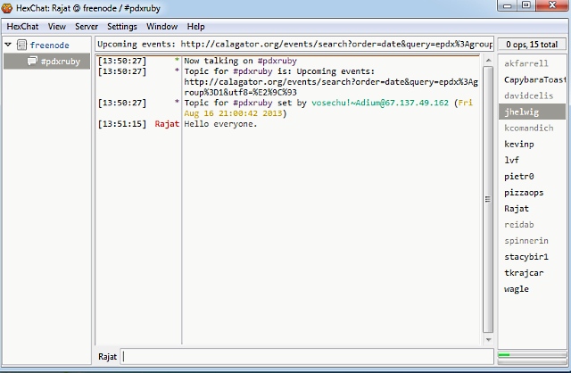Click the '0 ops, 15 total' user count button

[x=532, y=44]
